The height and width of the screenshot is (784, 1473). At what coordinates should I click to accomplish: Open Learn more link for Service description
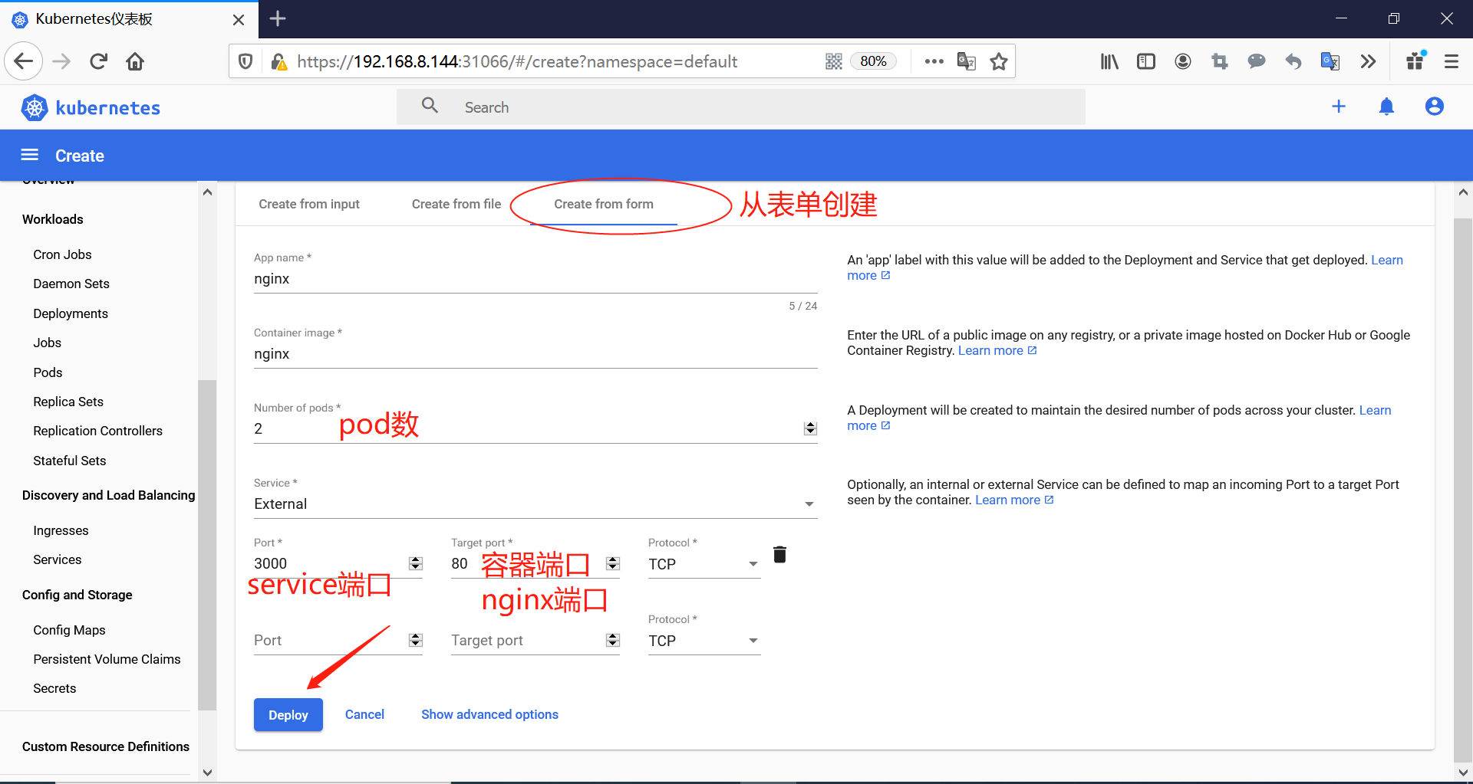point(1014,500)
